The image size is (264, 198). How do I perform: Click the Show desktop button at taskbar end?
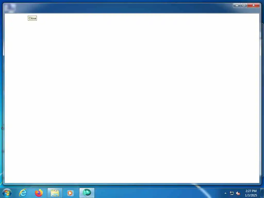coord(262,193)
